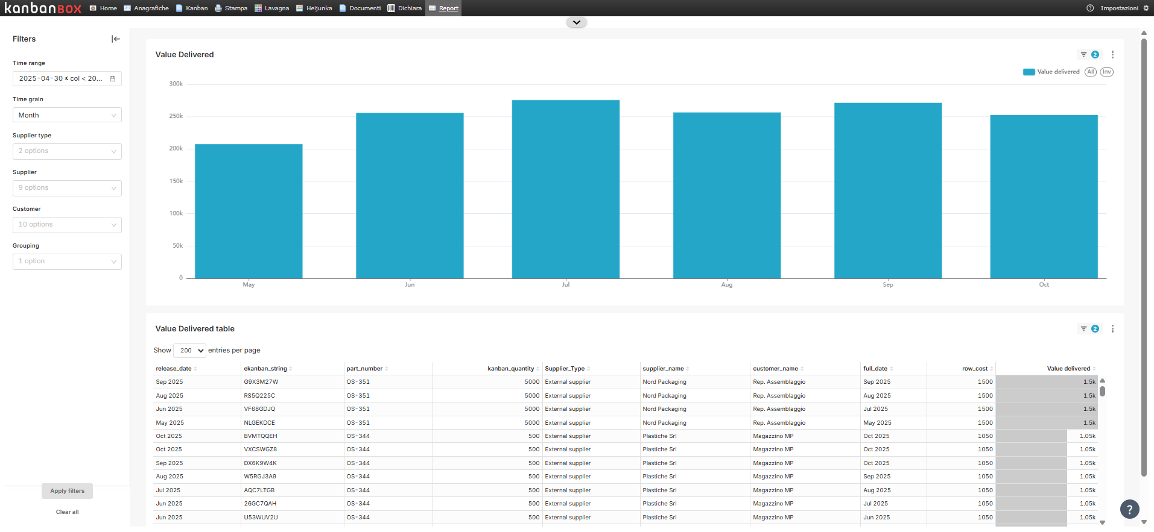Screen dimensions: 1154x532
Task: Open the Value Delivered chart options menu
Action: pos(1112,55)
